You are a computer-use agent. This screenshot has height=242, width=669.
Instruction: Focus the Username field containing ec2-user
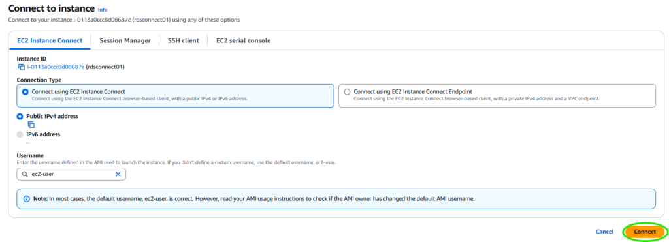[x=71, y=174]
